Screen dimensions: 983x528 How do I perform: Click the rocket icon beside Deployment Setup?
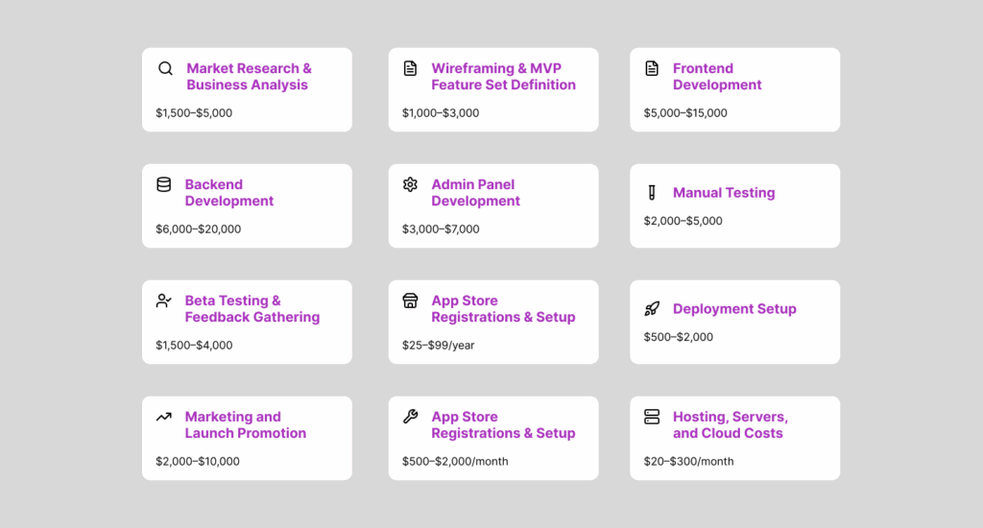click(652, 309)
